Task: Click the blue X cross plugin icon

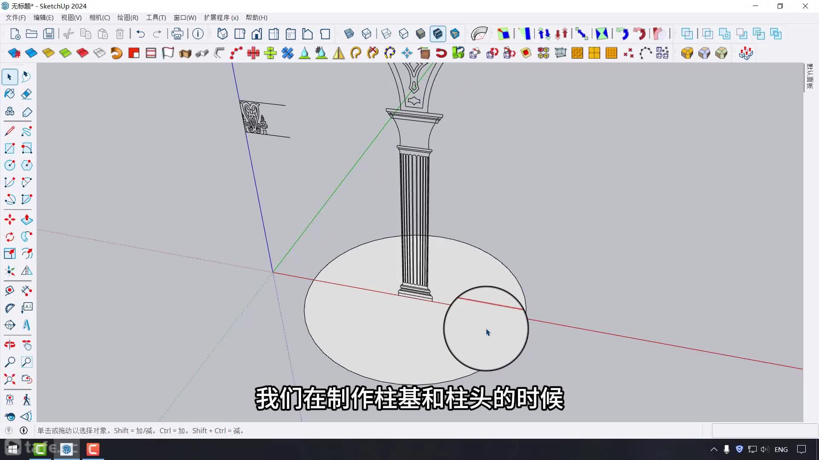Action: 288,53
